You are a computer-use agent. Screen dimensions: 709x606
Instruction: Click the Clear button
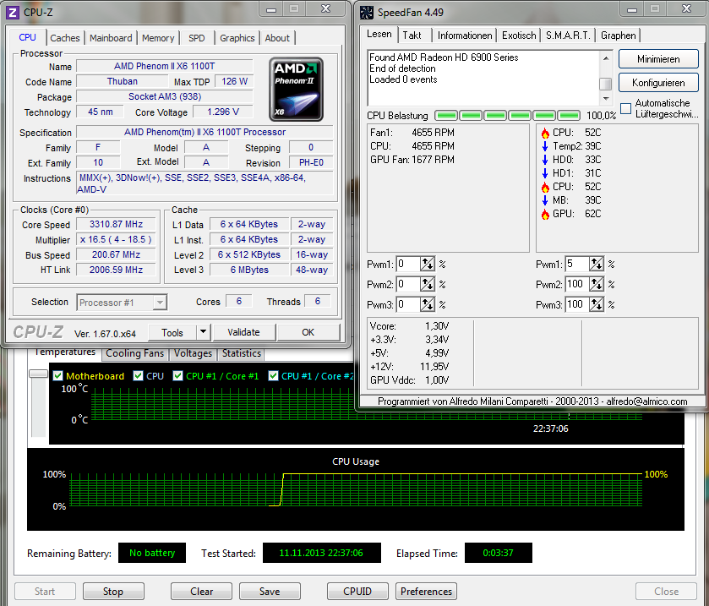click(201, 592)
